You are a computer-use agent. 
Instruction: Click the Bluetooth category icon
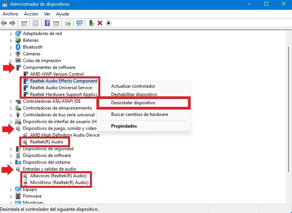(x=18, y=47)
